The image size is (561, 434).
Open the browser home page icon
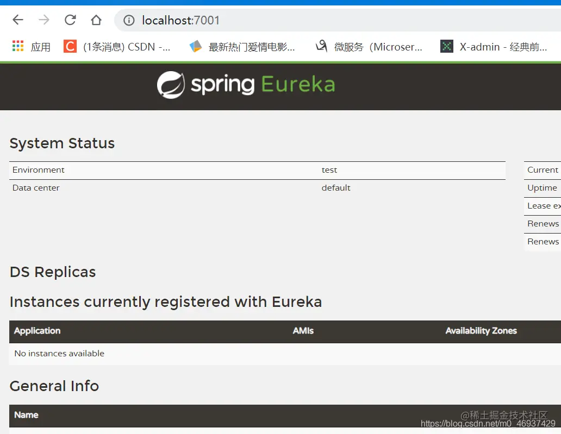(96, 20)
